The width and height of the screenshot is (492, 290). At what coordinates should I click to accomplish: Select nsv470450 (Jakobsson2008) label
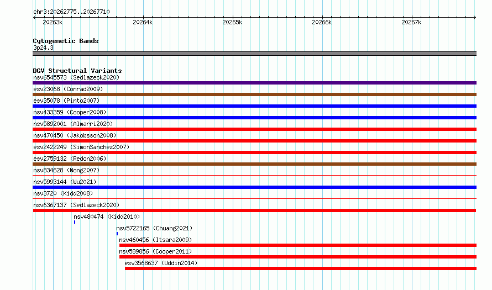coord(75,135)
